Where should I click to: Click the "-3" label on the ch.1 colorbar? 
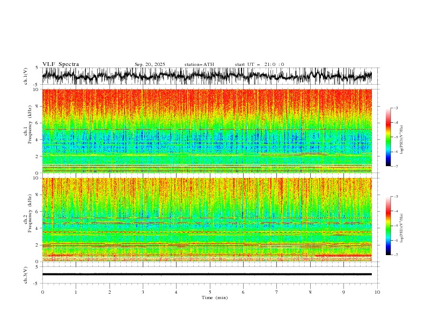(x=396, y=108)
